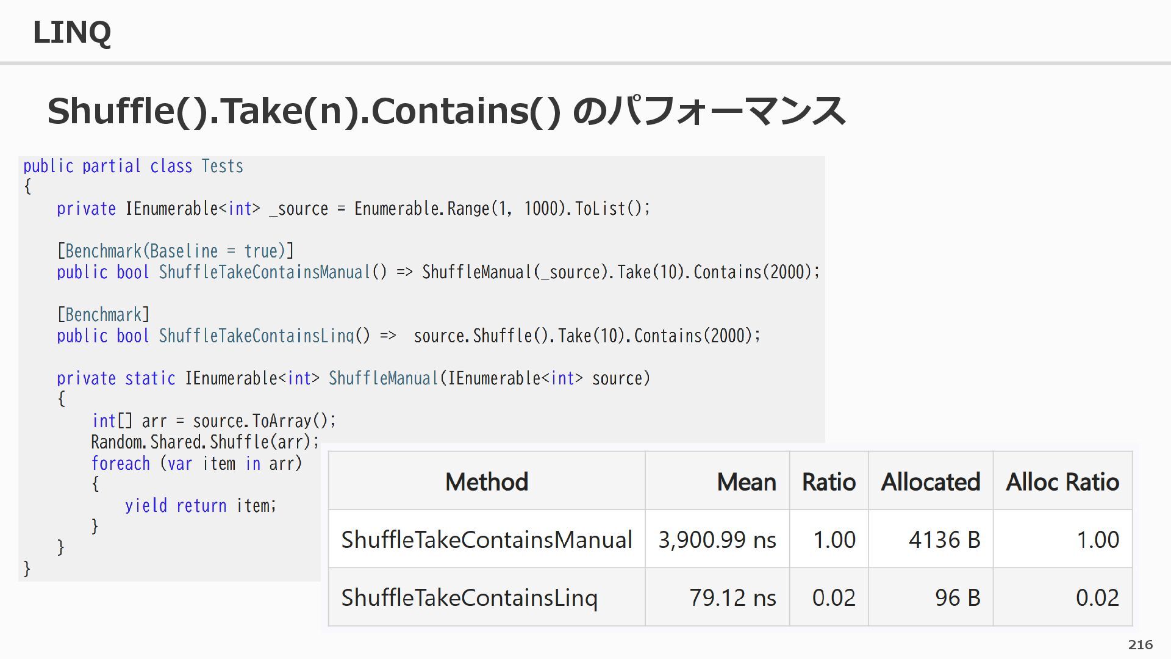Click the Benchmark(Baseline = true) attribute line

pos(175,251)
